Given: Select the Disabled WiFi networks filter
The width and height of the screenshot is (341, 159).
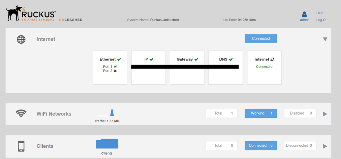Looking at the screenshot, I should click(x=300, y=113).
